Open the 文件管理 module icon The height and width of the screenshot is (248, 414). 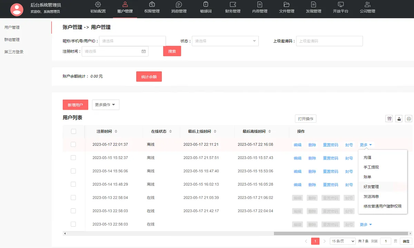(287, 6)
